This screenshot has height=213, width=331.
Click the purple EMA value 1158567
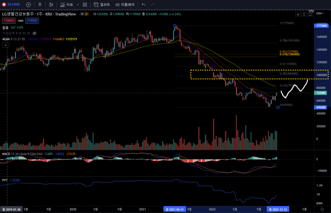(46, 39)
